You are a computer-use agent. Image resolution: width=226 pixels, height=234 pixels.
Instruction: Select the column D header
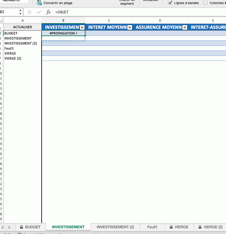160,20
